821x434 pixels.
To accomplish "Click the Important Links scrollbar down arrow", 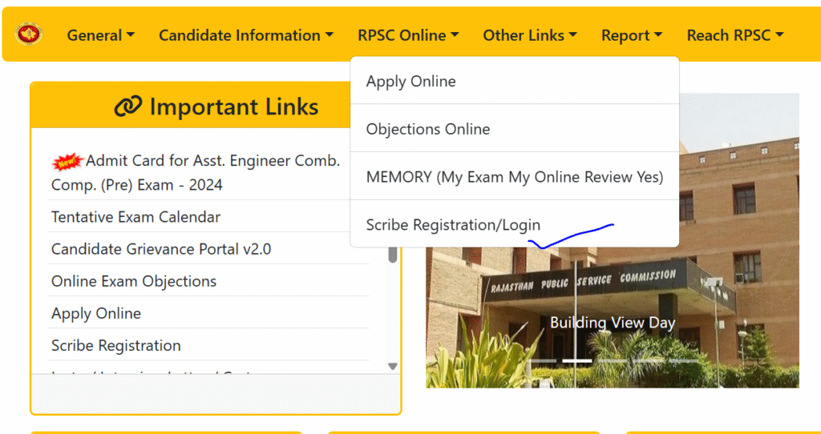I will coord(393,366).
